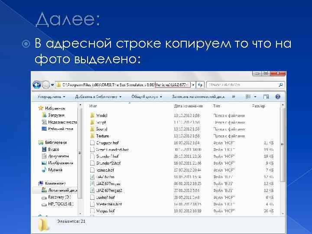Open recent locations dropdown beside Forward button

pos(52,85)
